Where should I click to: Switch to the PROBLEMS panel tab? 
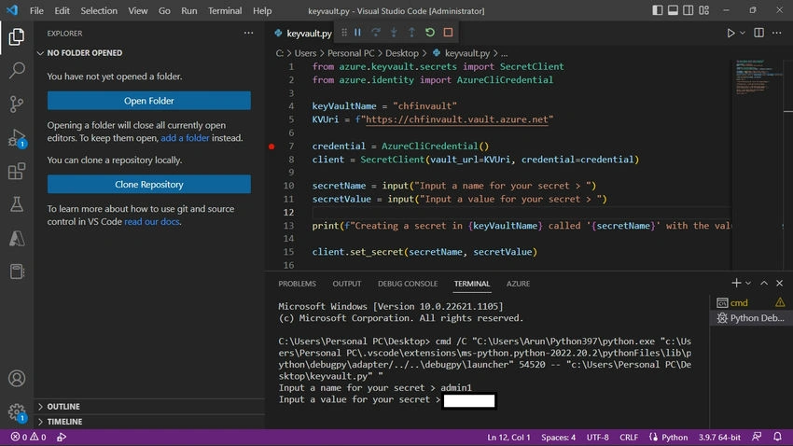[297, 284]
